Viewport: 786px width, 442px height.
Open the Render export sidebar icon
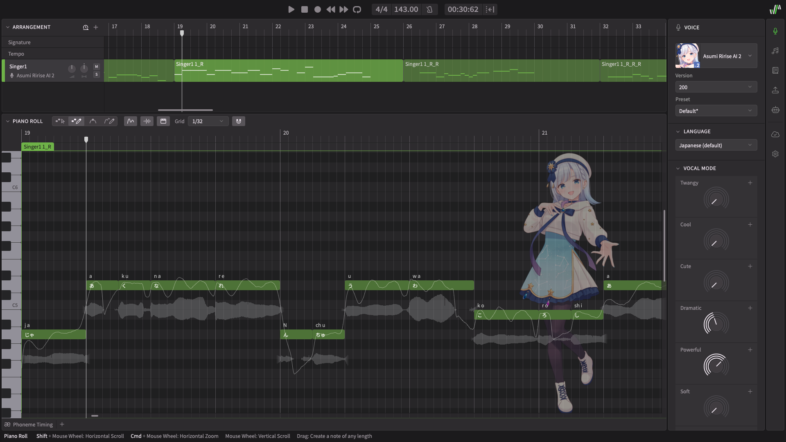[x=775, y=90]
